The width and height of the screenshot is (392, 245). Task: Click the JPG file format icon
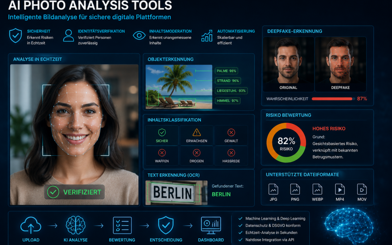point(273,189)
